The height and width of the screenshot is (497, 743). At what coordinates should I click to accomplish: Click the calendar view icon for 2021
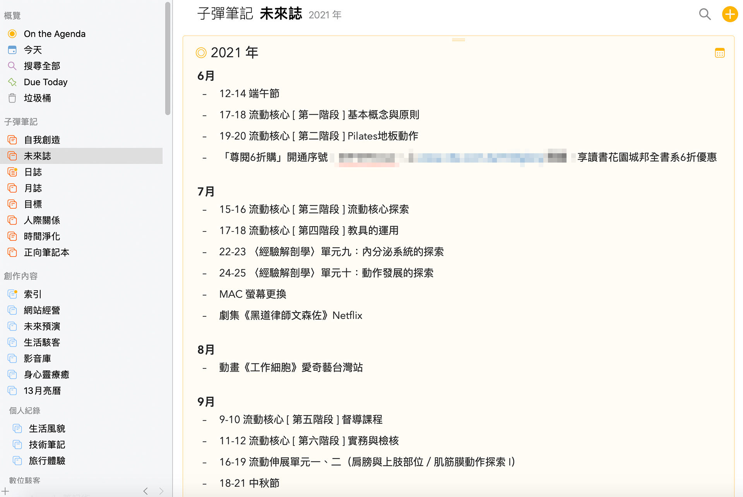pyautogui.click(x=720, y=52)
